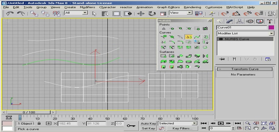Choose the Create Fillet Curve icon
Screen dimensions: 279x132
tap(180, 42)
